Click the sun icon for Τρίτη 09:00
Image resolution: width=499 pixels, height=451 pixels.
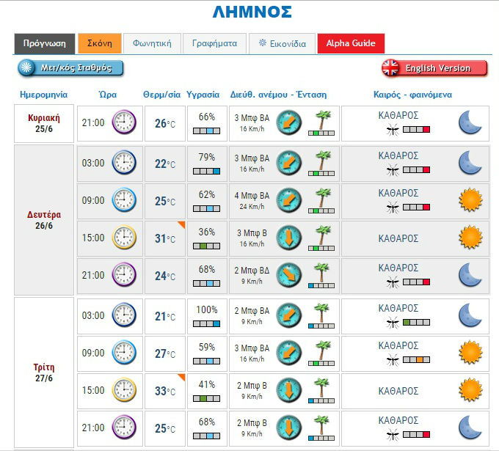[470, 353]
